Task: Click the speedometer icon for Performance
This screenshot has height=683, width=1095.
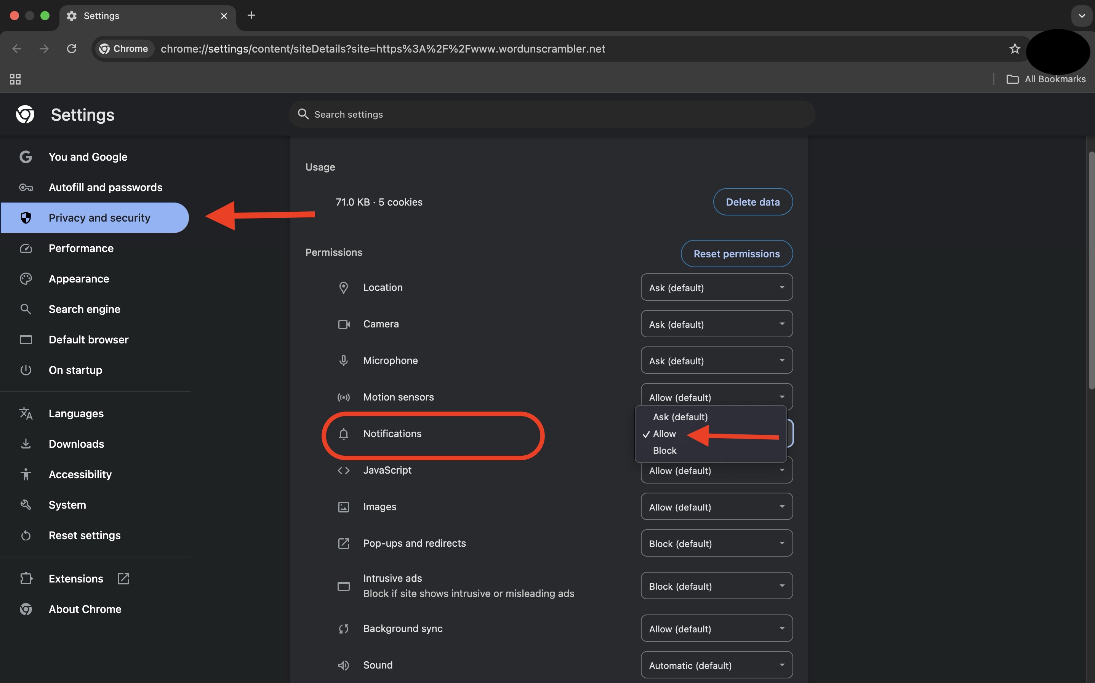Action: click(x=26, y=248)
